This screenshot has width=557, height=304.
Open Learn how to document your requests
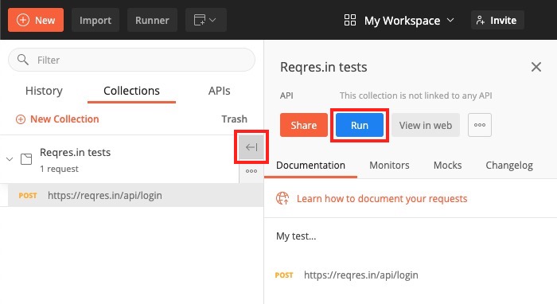382,198
